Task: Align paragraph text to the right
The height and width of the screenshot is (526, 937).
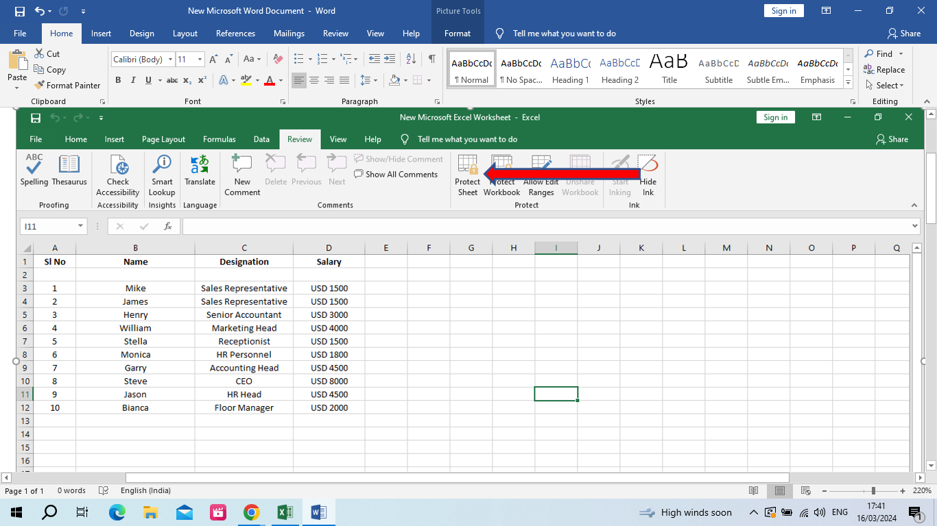Action: (x=329, y=80)
